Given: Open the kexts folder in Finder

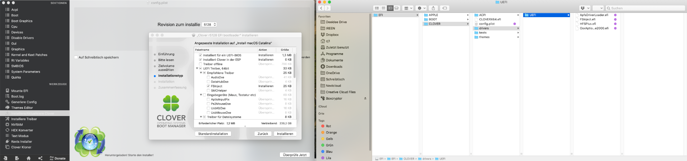Looking at the screenshot, I should pos(483,33).
